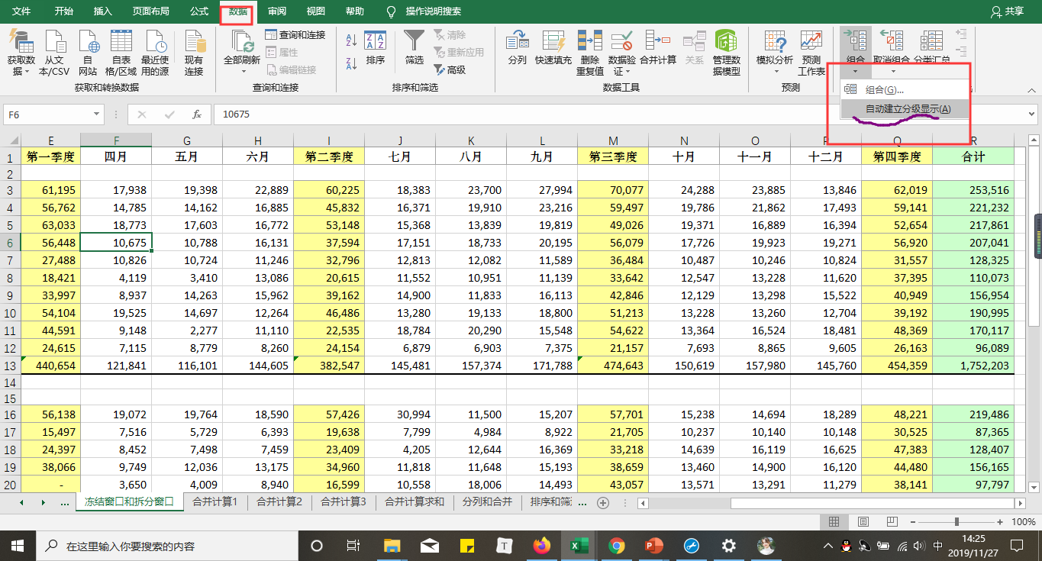The image size is (1042, 561).
Task: Click zoom in plus button
Action: tap(1002, 522)
